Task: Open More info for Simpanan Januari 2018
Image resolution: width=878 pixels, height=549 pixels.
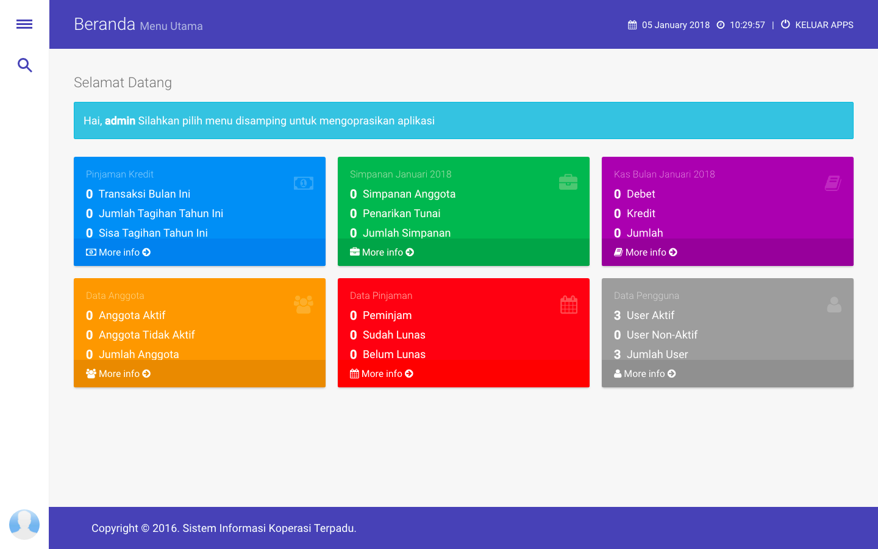Action: point(382,252)
